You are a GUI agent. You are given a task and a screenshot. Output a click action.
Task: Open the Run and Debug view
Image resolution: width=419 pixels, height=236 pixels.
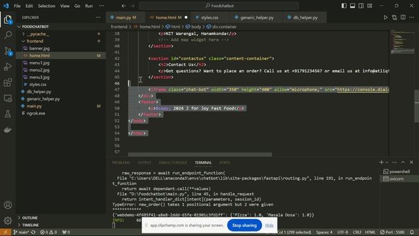(8, 67)
